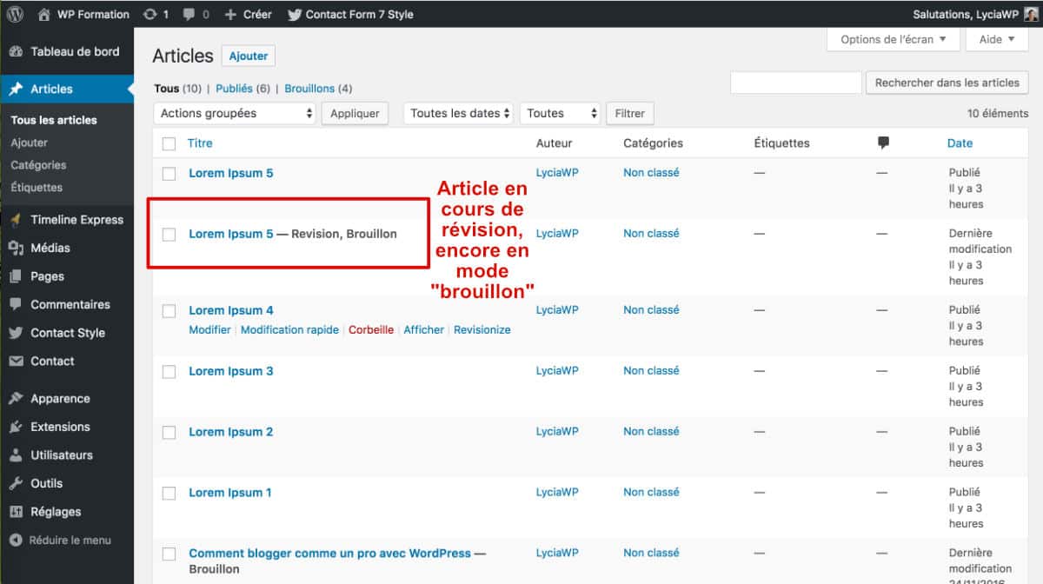This screenshot has width=1043, height=584.
Task: Click inside the search articles input field
Action: click(796, 82)
